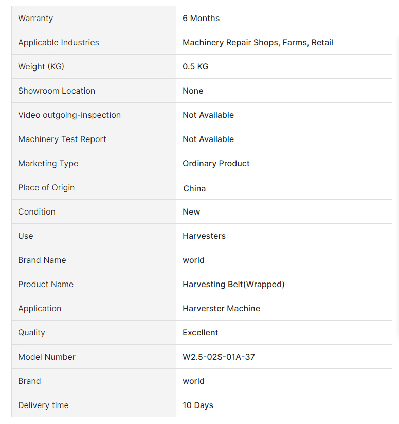Click the China place of origin value
Image resolution: width=399 pixels, height=424 pixels.
point(194,188)
